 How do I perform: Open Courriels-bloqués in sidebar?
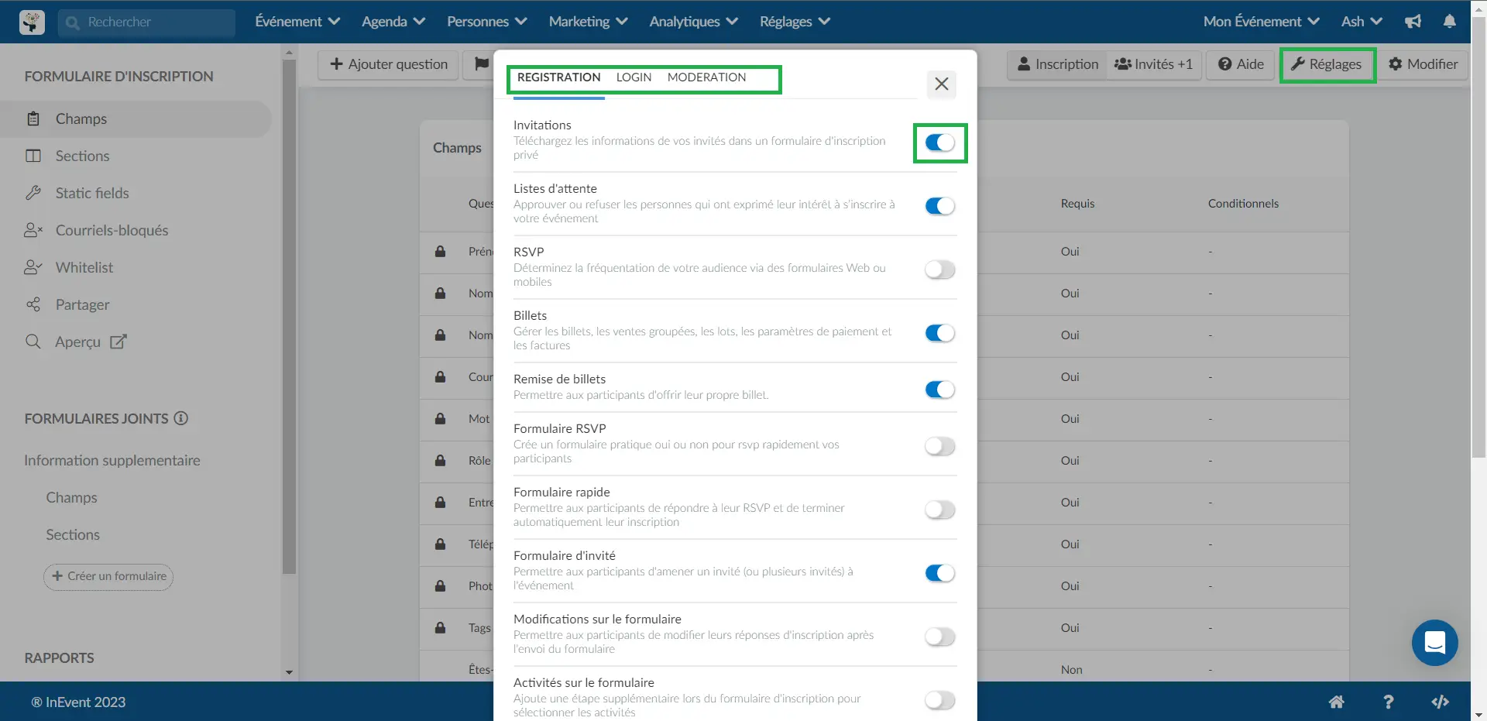pyautogui.click(x=112, y=230)
